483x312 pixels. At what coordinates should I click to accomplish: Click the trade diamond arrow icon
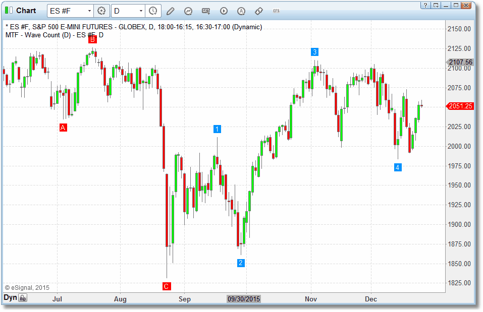(x=259, y=11)
